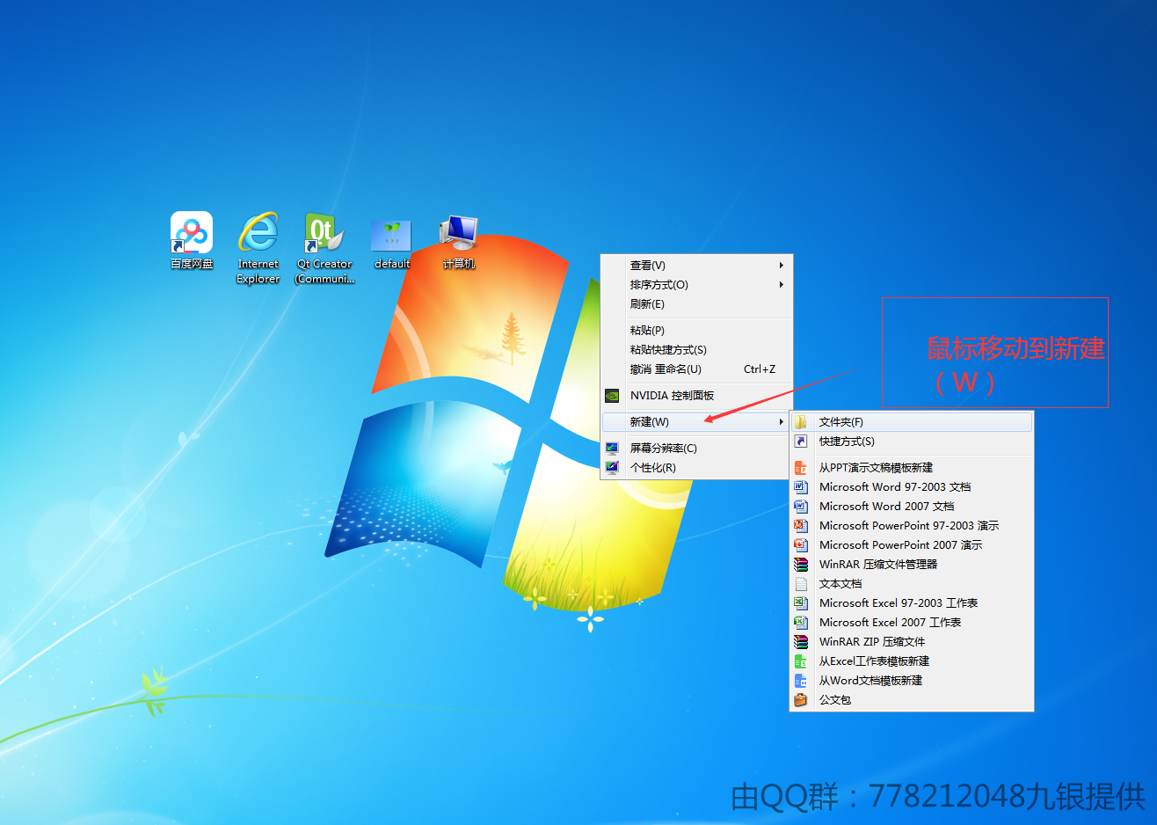Create a new 快捷方式(S)
This screenshot has width=1157, height=825.
[912, 442]
